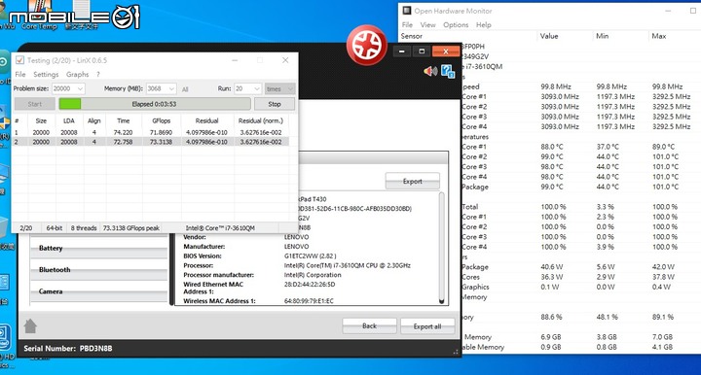Click the 0.1 W Graphics power value
The image size is (701, 375).
click(x=549, y=288)
